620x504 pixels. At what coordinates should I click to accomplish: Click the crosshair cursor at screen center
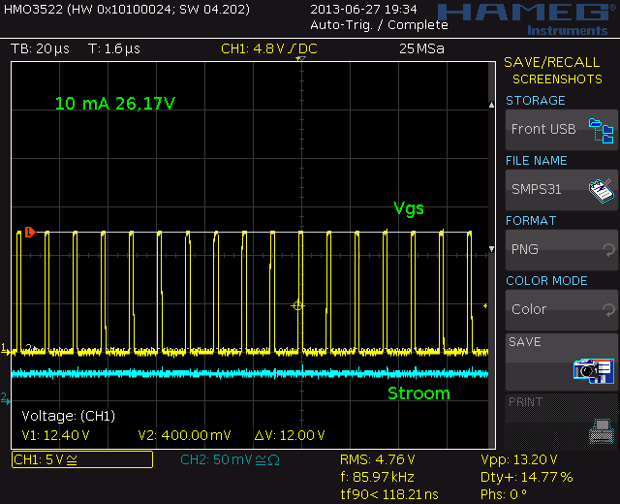(x=298, y=305)
